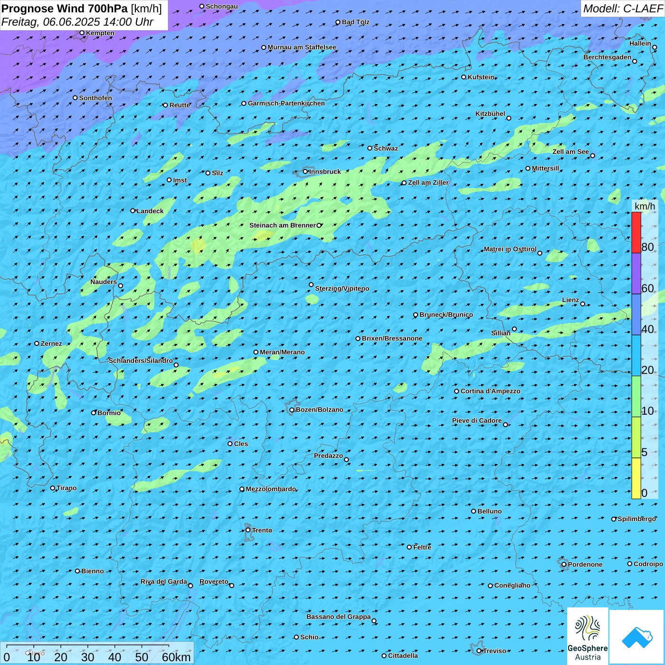665x665 pixels.
Task: Click the GeoSphere Austria logo
Action: (588, 636)
